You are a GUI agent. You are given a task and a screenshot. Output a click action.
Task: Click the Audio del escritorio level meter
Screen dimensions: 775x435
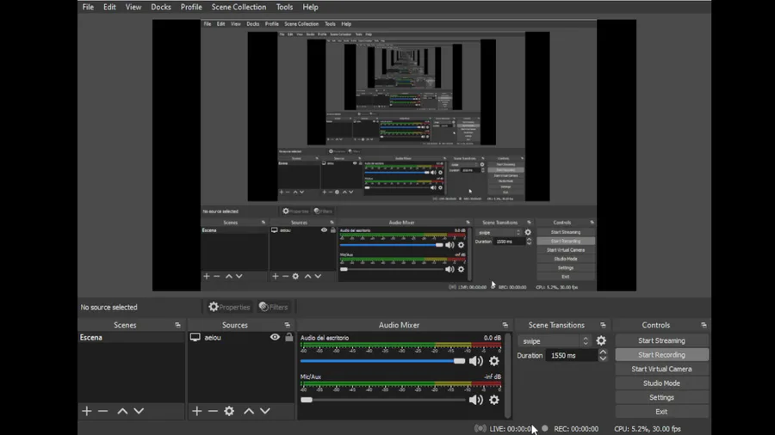[400, 346]
